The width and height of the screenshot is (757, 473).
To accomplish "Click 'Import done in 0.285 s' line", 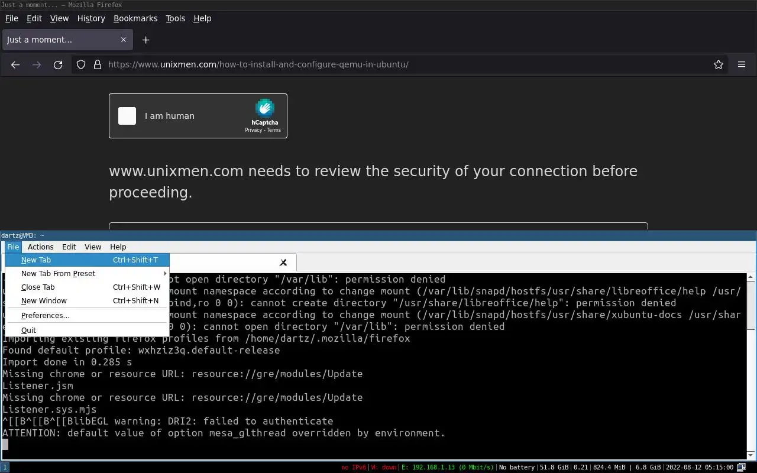I will (x=67, y=362).
